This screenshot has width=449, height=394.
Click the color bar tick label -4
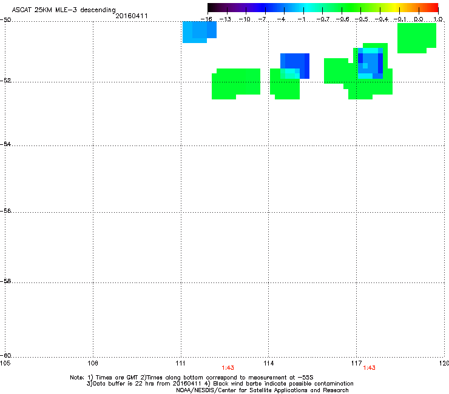(281, 19)
